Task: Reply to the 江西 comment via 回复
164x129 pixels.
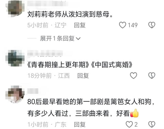Action: (x=83, y=76)
